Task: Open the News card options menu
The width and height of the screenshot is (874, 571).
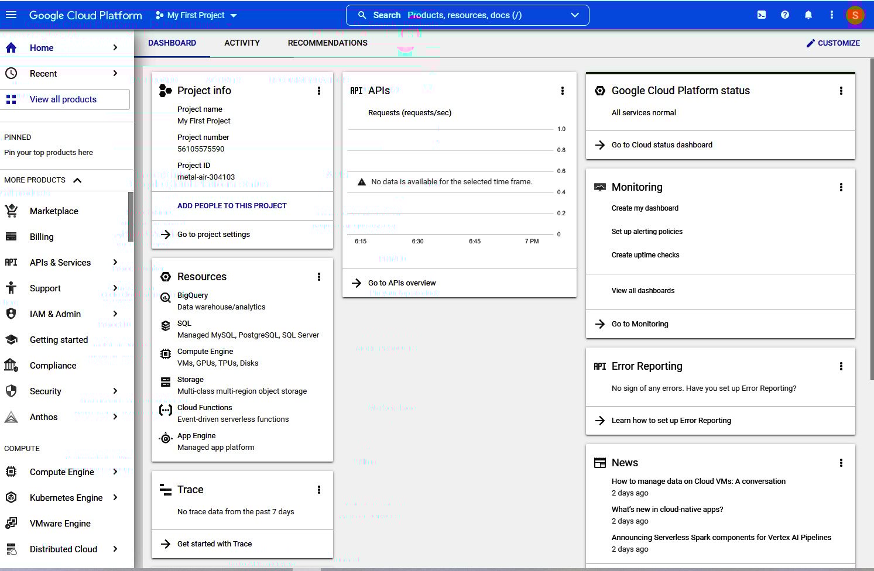Action: (x=841, y=463)
